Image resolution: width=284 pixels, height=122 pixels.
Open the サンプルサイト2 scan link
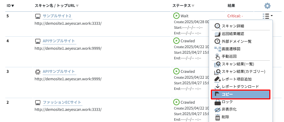coord(57,16)
